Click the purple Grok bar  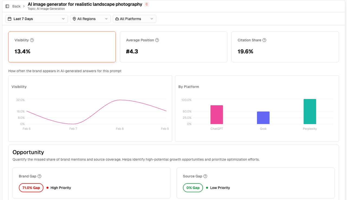click(263, 118)
